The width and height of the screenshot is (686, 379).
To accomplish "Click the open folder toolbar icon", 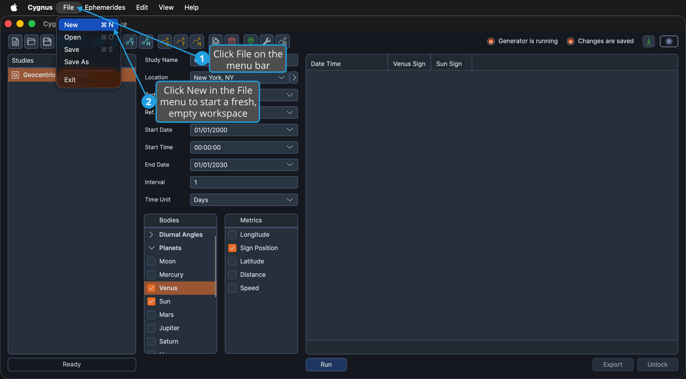I will click(31, 42).
